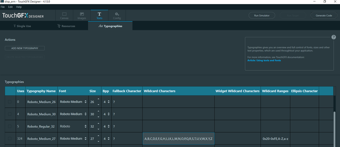Increase size of Roboto_Medium_30
340x147 pixels.
coord(98,111)
